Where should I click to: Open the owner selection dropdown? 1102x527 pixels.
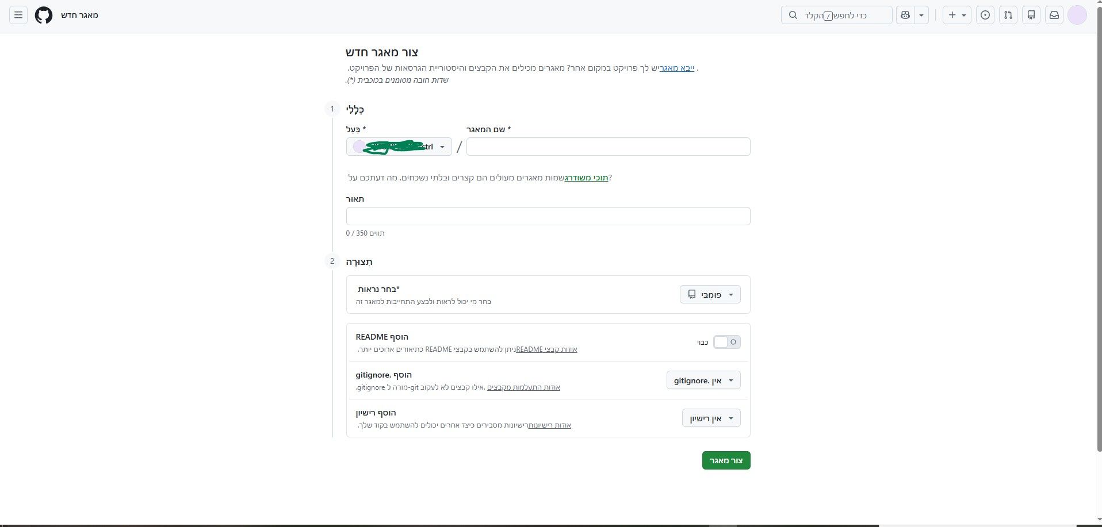pyautogui.click(x=399, y=147)
